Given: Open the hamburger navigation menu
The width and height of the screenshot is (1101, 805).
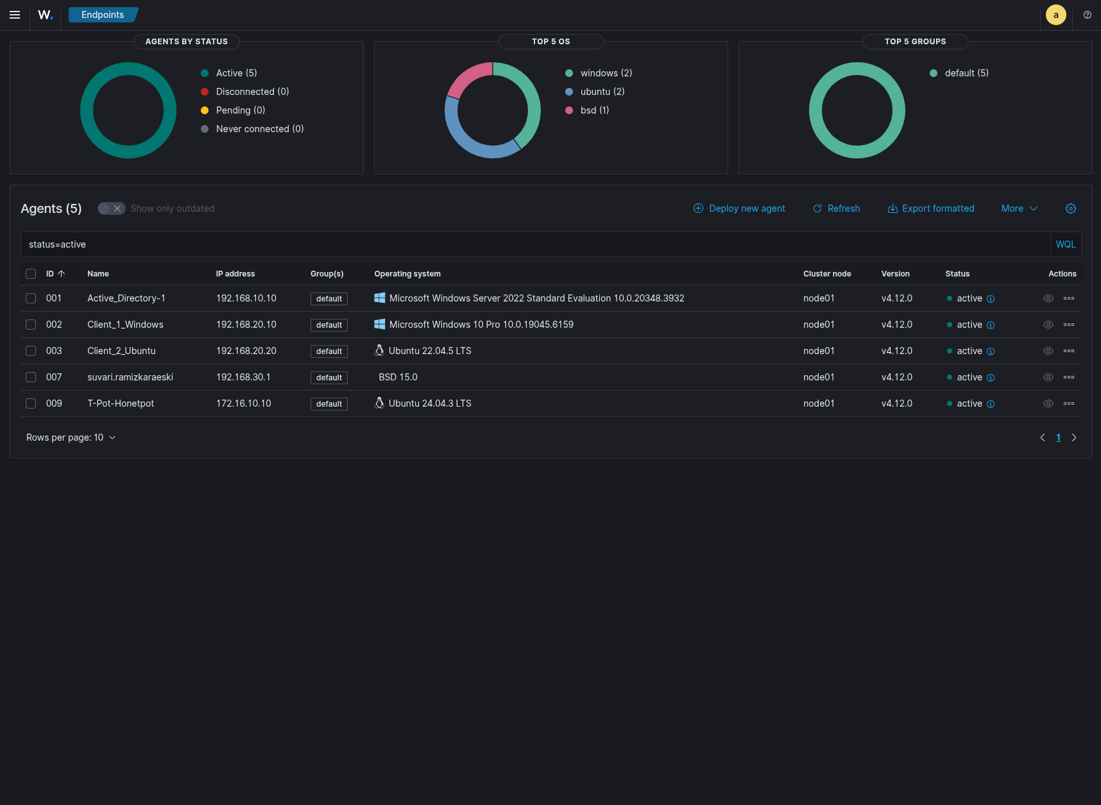Looking at the screenshot, I should tap(15, 15).
